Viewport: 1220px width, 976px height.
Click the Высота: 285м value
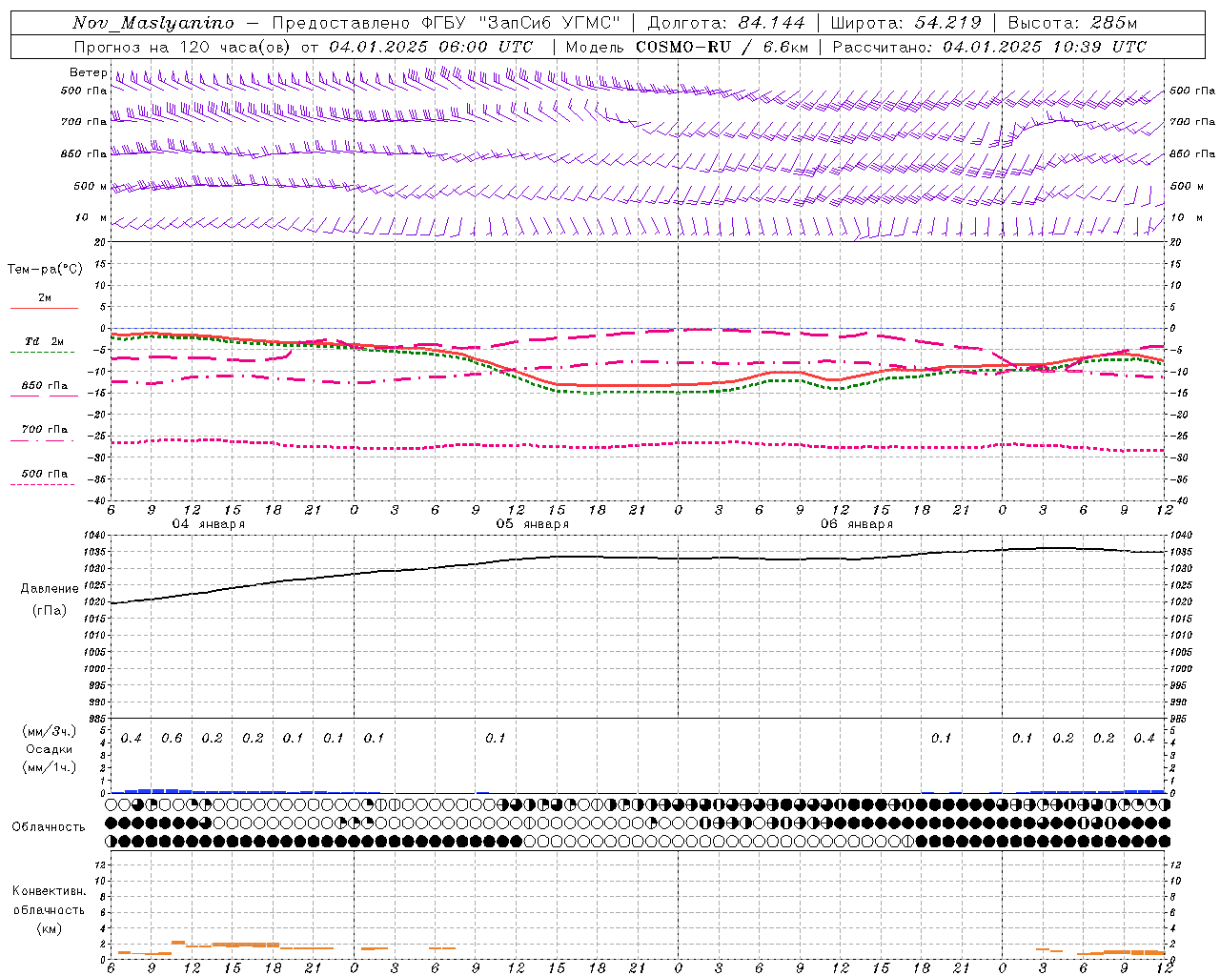pos(1072,23)
